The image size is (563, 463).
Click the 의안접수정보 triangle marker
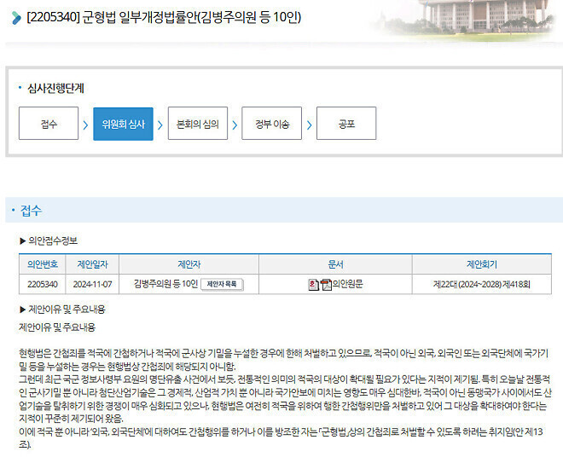point(23,240)
